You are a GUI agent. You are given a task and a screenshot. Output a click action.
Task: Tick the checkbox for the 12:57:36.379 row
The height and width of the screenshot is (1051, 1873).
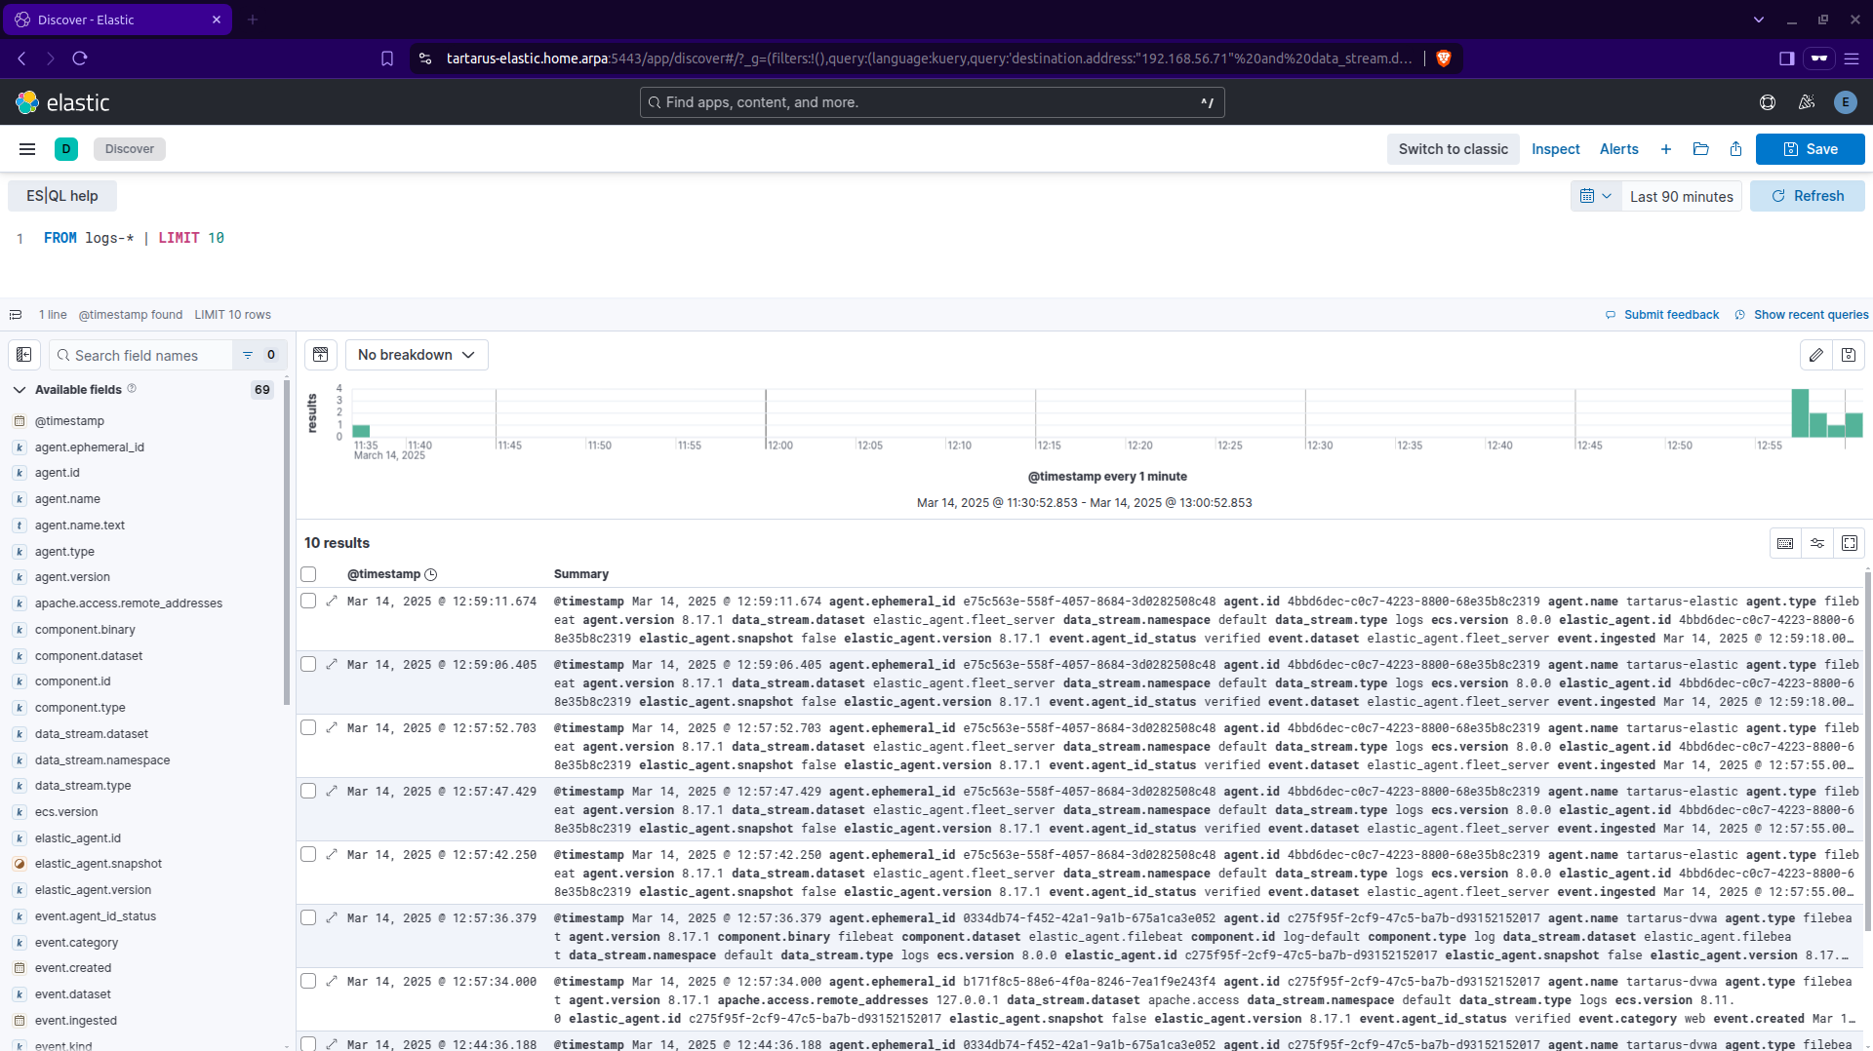pyautogui.click(x=308, y=918)
